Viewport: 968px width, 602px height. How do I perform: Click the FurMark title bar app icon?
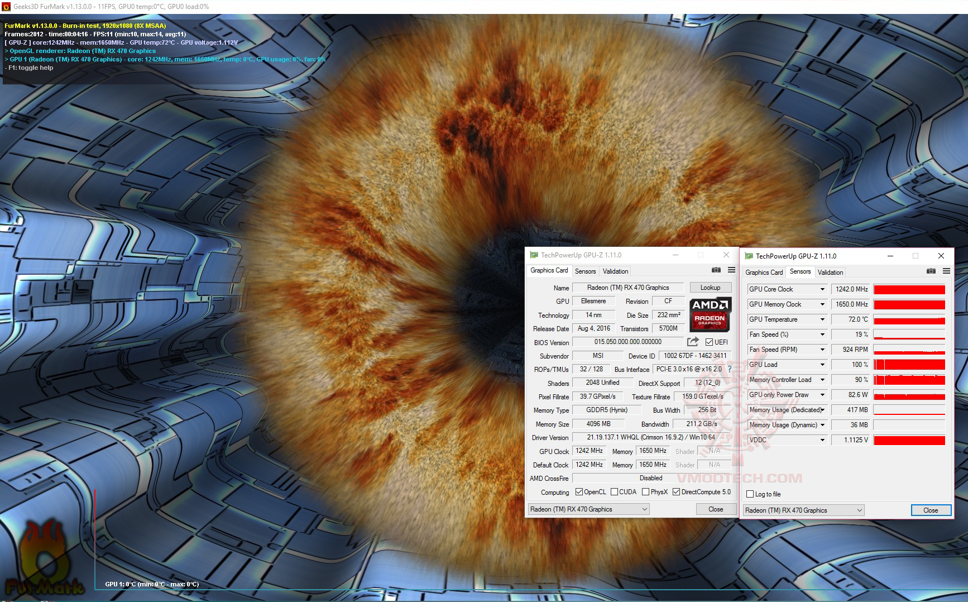pyautogui.click(x=6, y=7)
